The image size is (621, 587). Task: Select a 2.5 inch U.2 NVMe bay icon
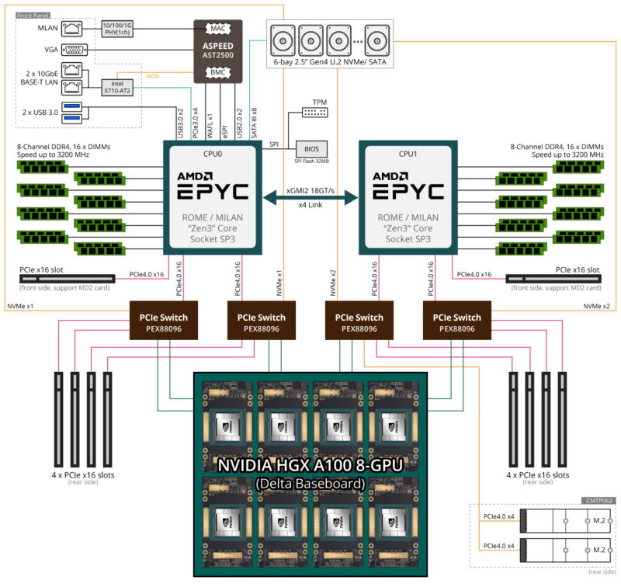283,39
